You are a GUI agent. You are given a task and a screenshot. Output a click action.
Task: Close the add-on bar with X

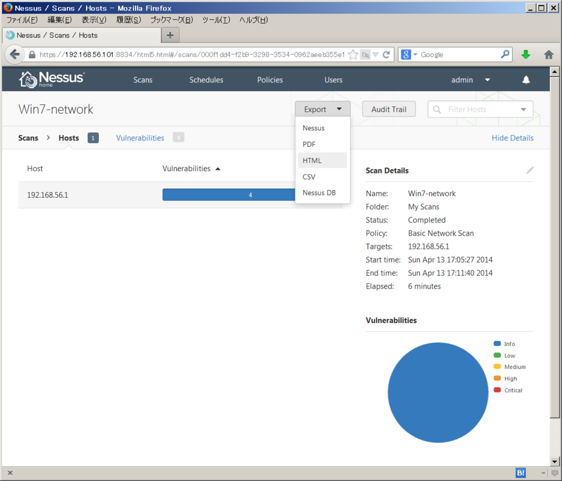(x=10, y=473)
